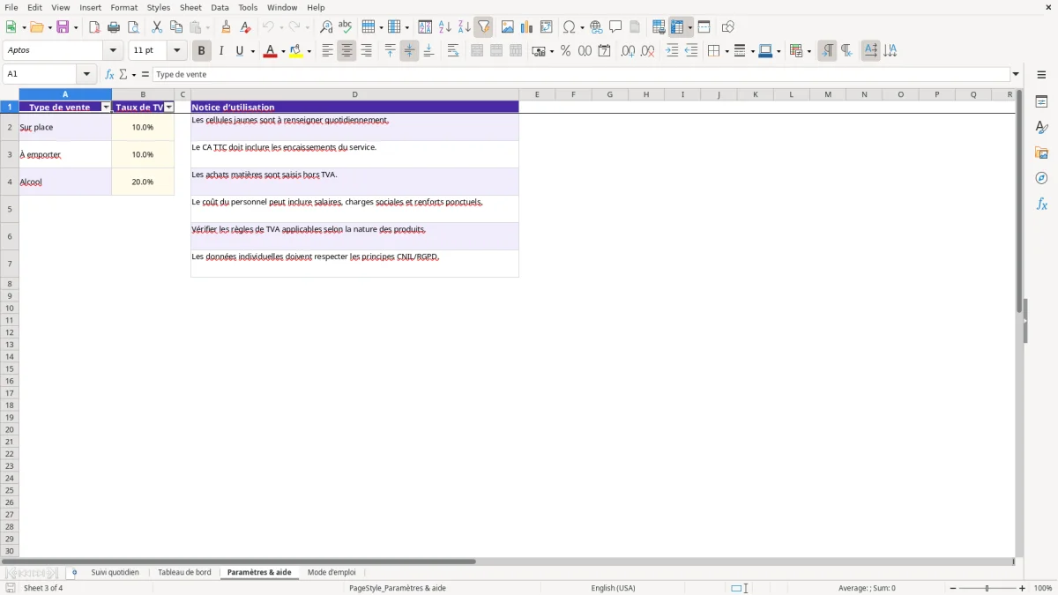
Task: Click 100% zoom level label
Action: (x=1043, y=588)
